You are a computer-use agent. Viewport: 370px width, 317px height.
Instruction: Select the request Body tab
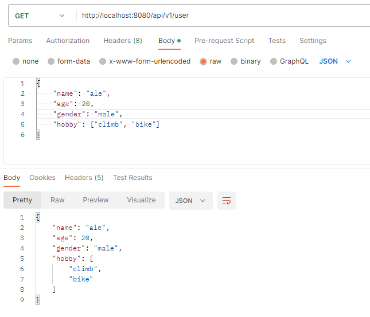click(x=169, y=41)
